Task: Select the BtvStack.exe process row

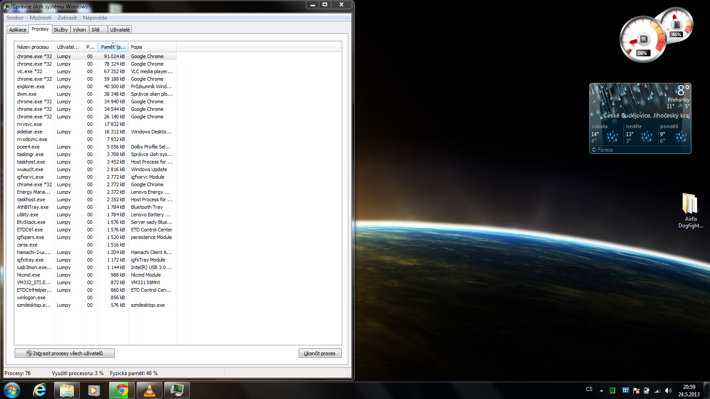Action: tap(95, 222)
